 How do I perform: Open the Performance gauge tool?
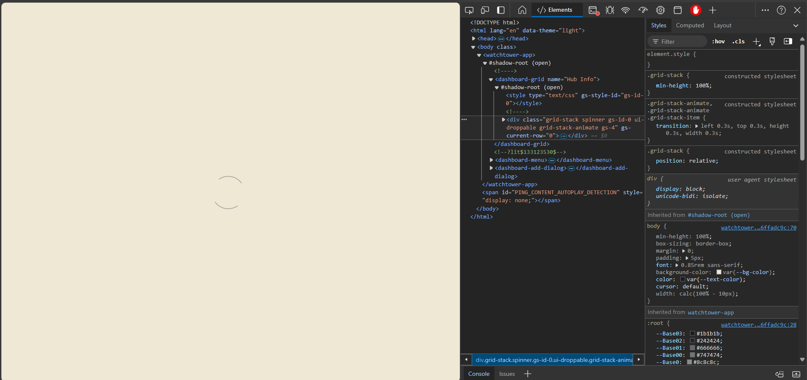[643, 10]
